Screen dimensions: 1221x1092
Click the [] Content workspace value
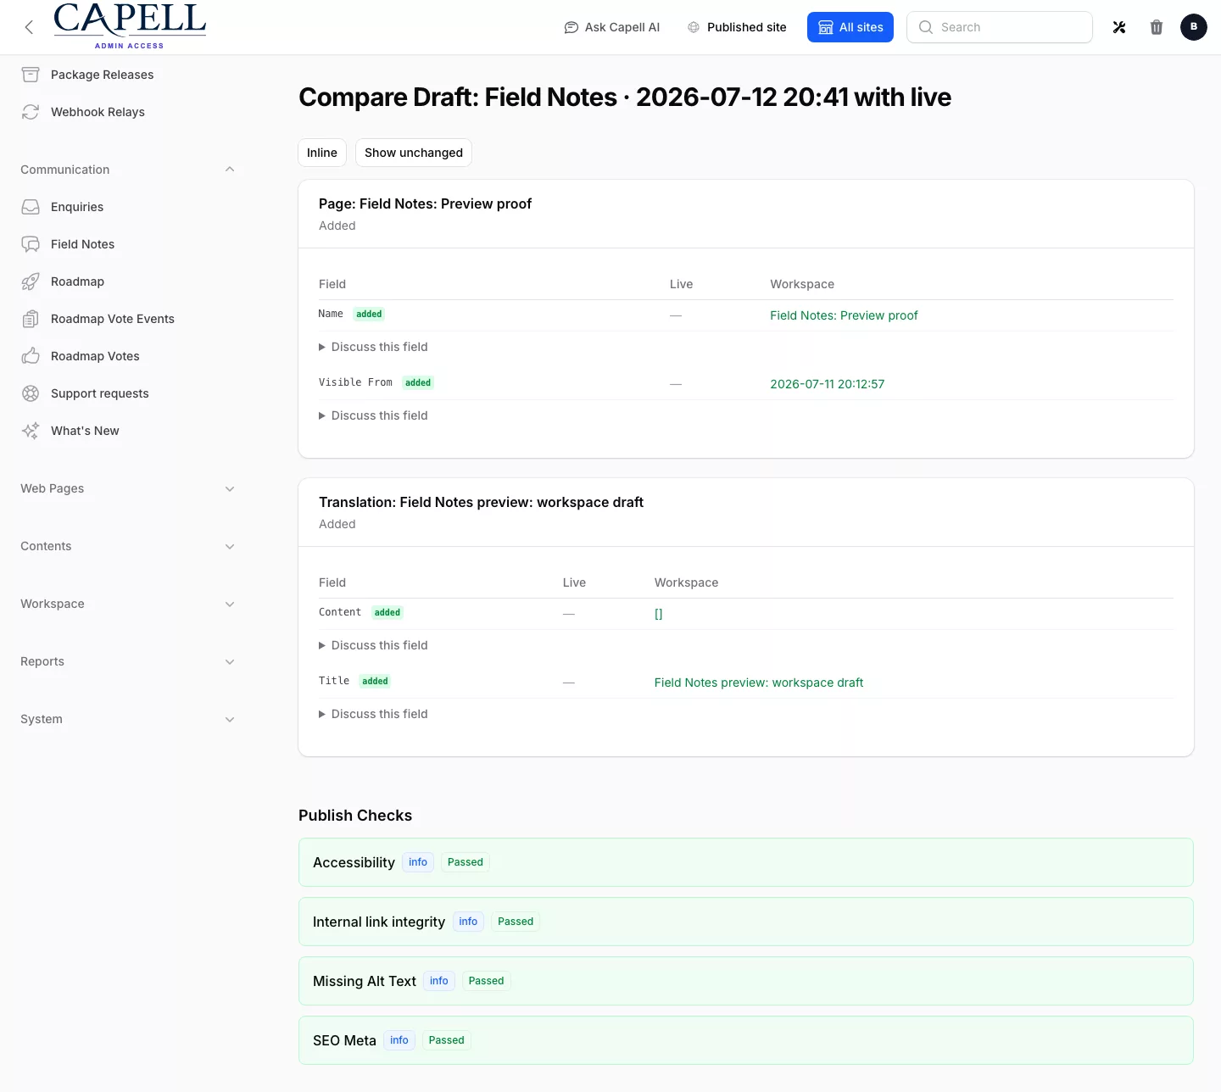click(659, 614)
